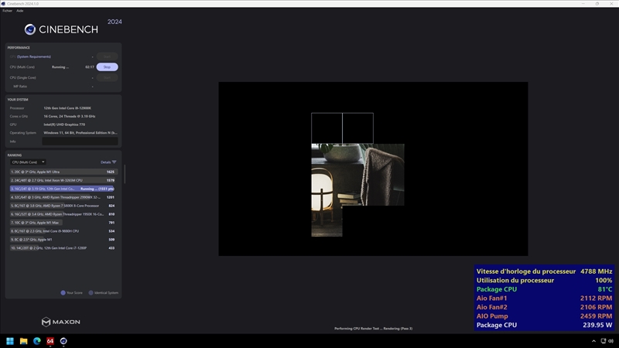Image resolution: width=619 pixels, height=348 pixels.
Task: Open the Fichier menu
Action: pyautogui.click(x=7, y=11)
